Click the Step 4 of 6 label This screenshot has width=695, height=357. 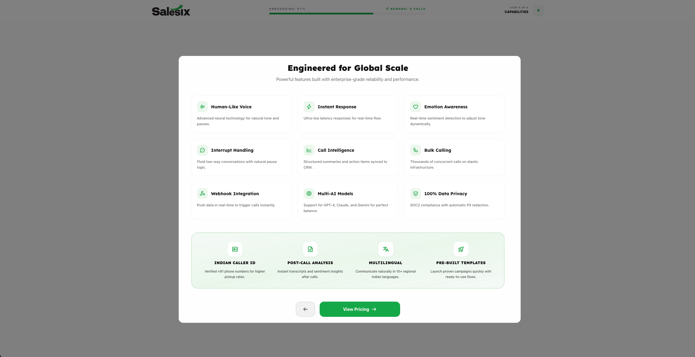click(x=518, y=7)
